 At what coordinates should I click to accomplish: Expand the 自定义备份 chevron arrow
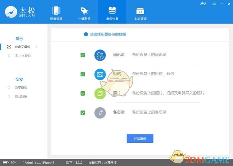point(37,47)
